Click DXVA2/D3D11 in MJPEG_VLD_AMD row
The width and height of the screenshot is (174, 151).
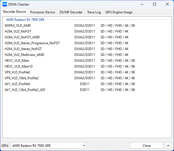[x=85, y=26]
